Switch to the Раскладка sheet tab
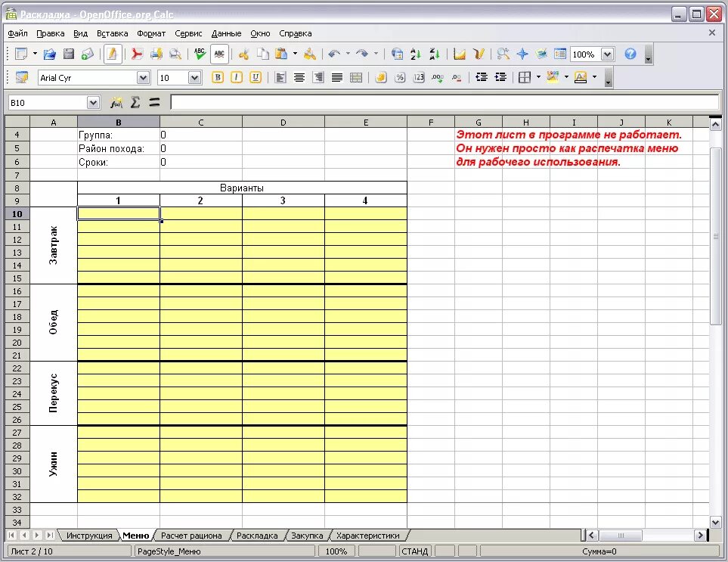This screenshot has height=562, width=728. click(257, 536)
